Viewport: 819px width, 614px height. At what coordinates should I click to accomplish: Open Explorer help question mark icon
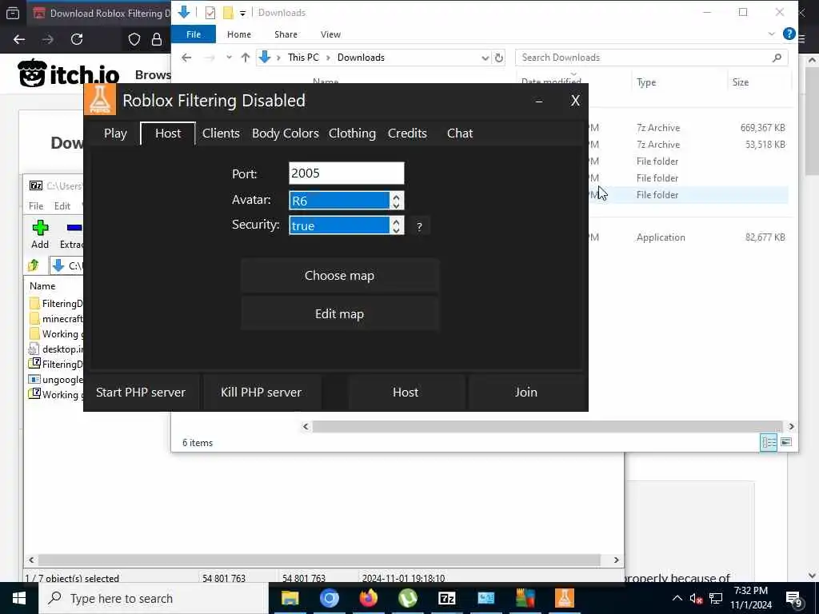coord(789,34)
